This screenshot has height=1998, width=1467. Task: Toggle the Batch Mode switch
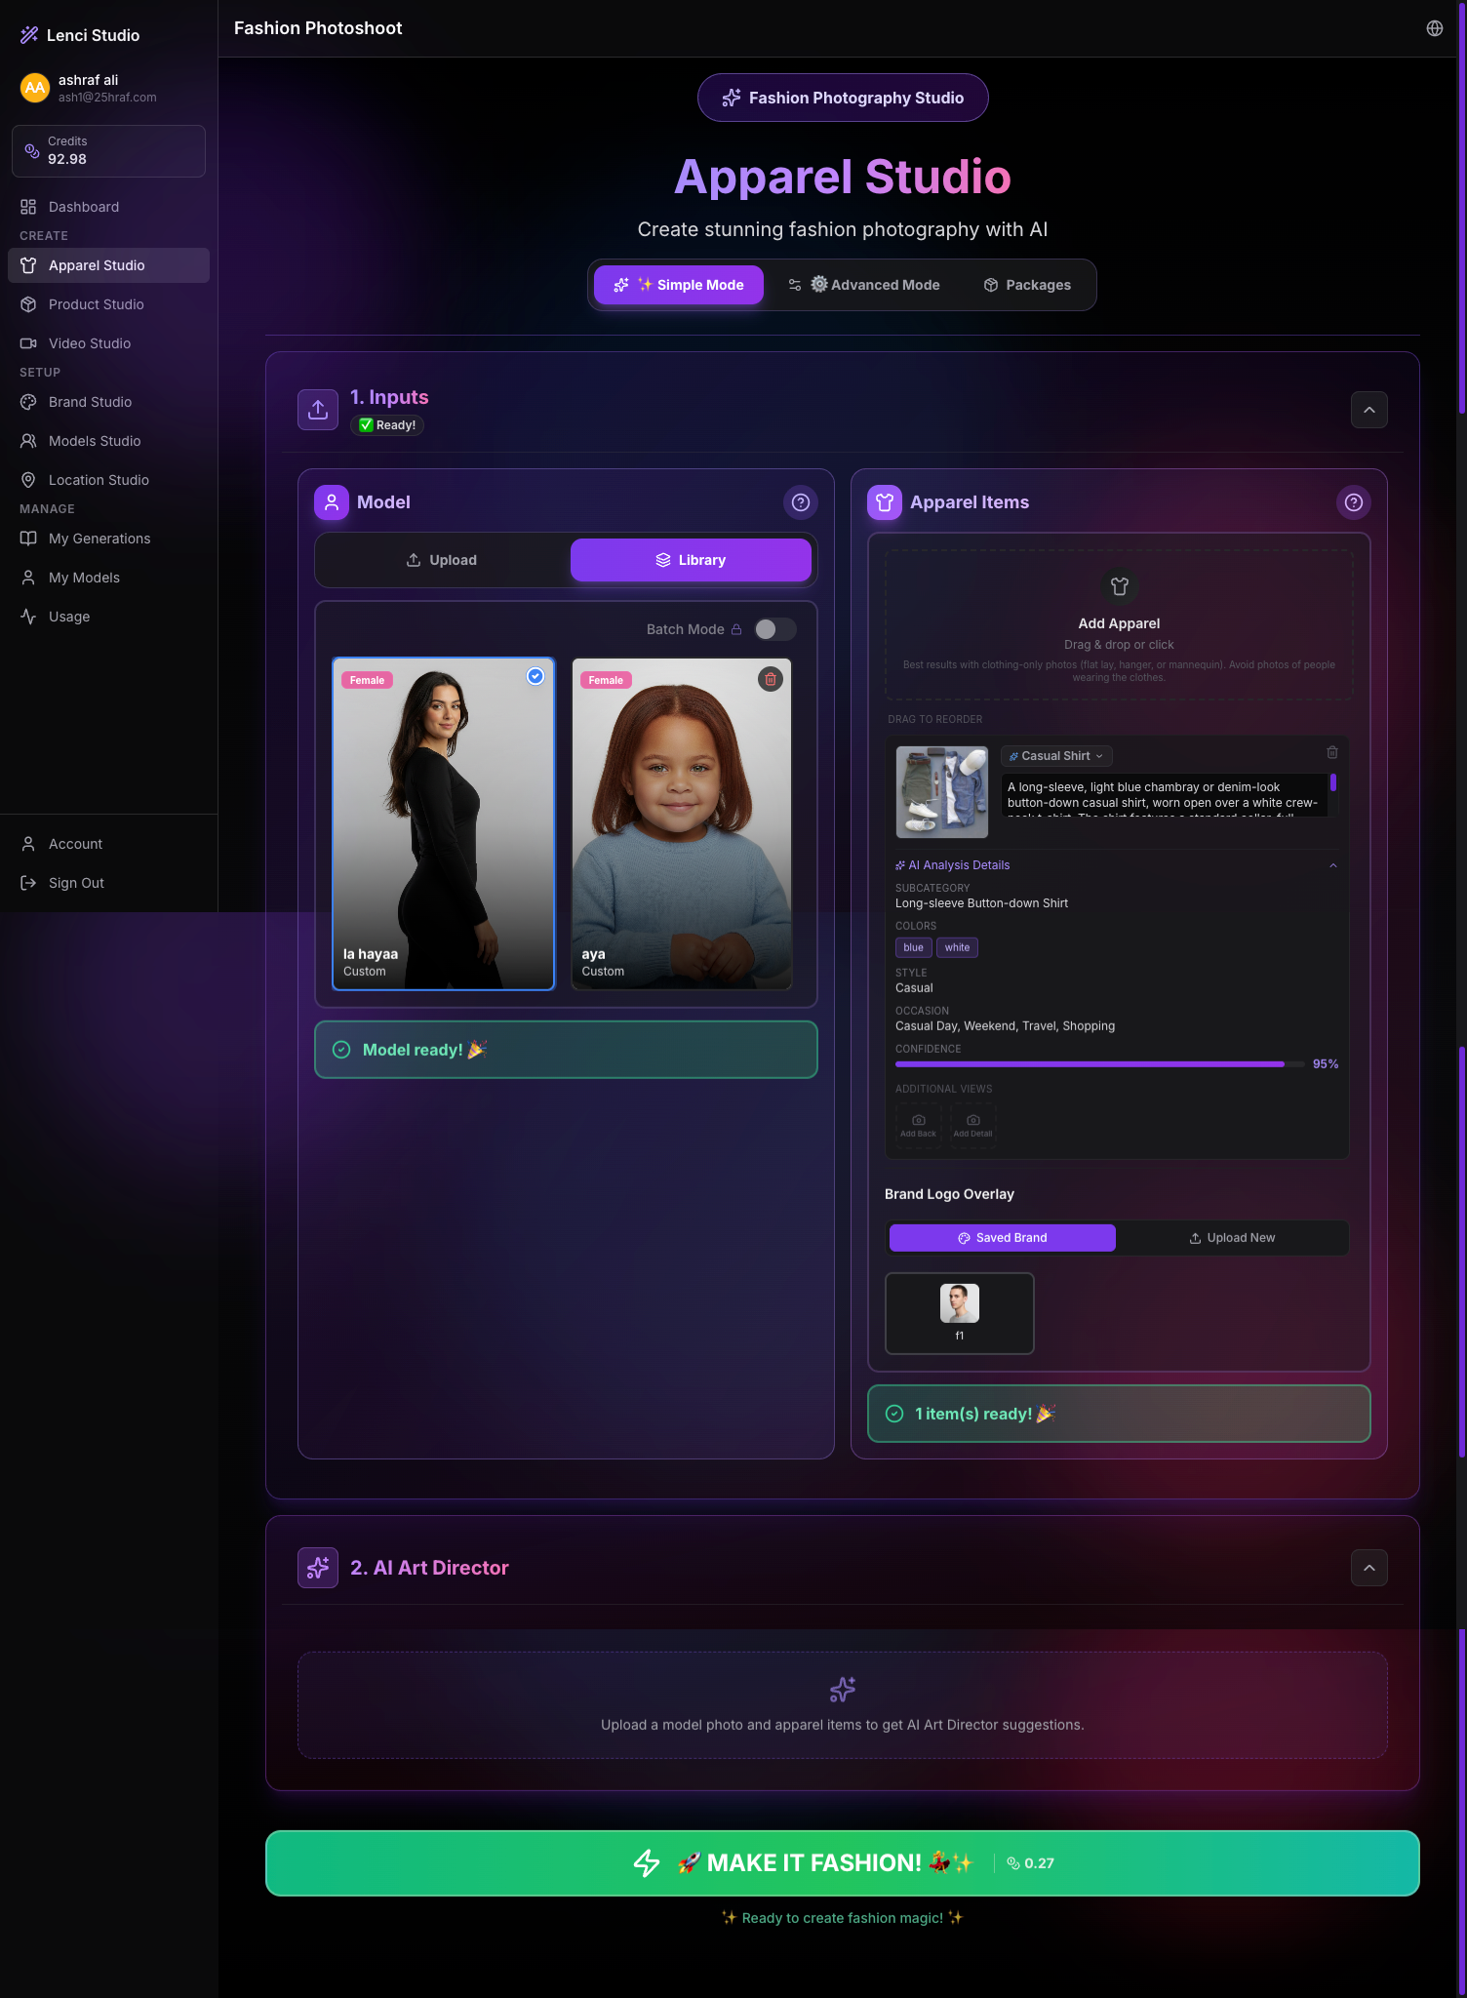[x=774, y=629]
